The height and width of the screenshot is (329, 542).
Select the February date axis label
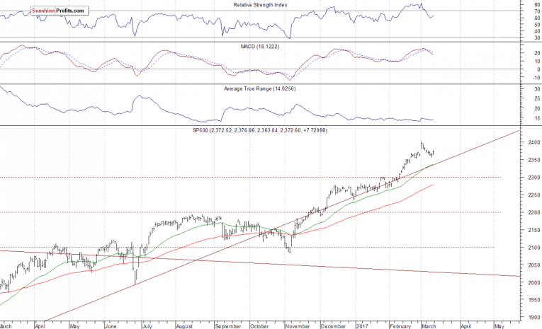399,325
